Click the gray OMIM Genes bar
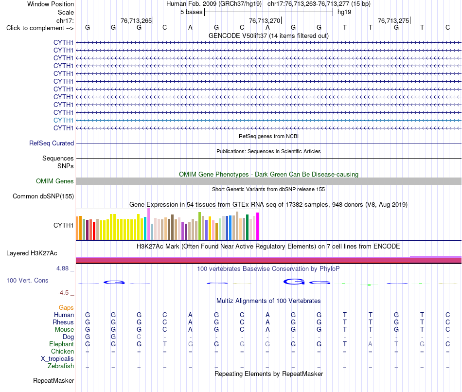This screenshot has height=392, width=462. coord(268,181)
